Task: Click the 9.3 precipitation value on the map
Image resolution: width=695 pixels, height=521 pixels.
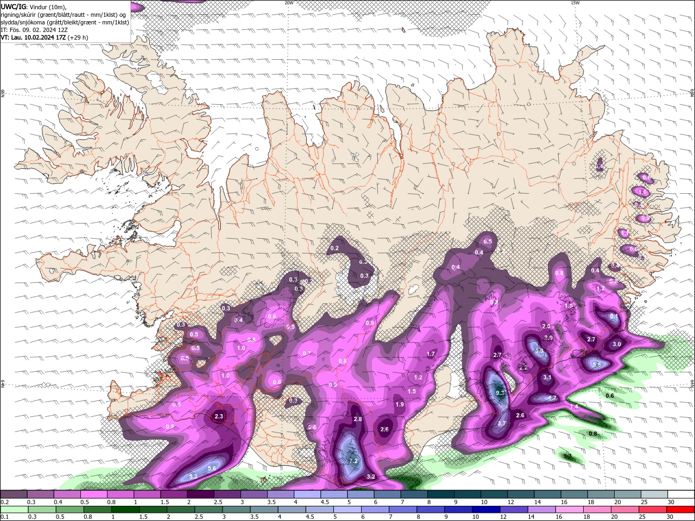Action: (500, 393)
